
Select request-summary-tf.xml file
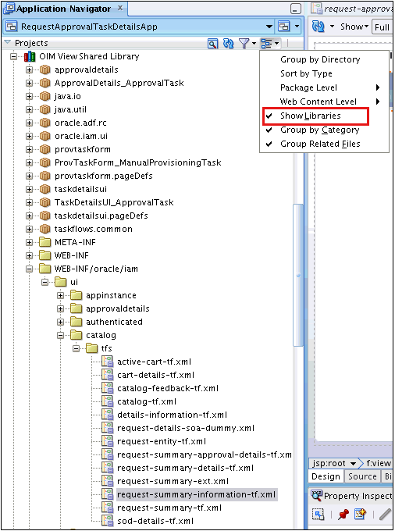point(169,508)
